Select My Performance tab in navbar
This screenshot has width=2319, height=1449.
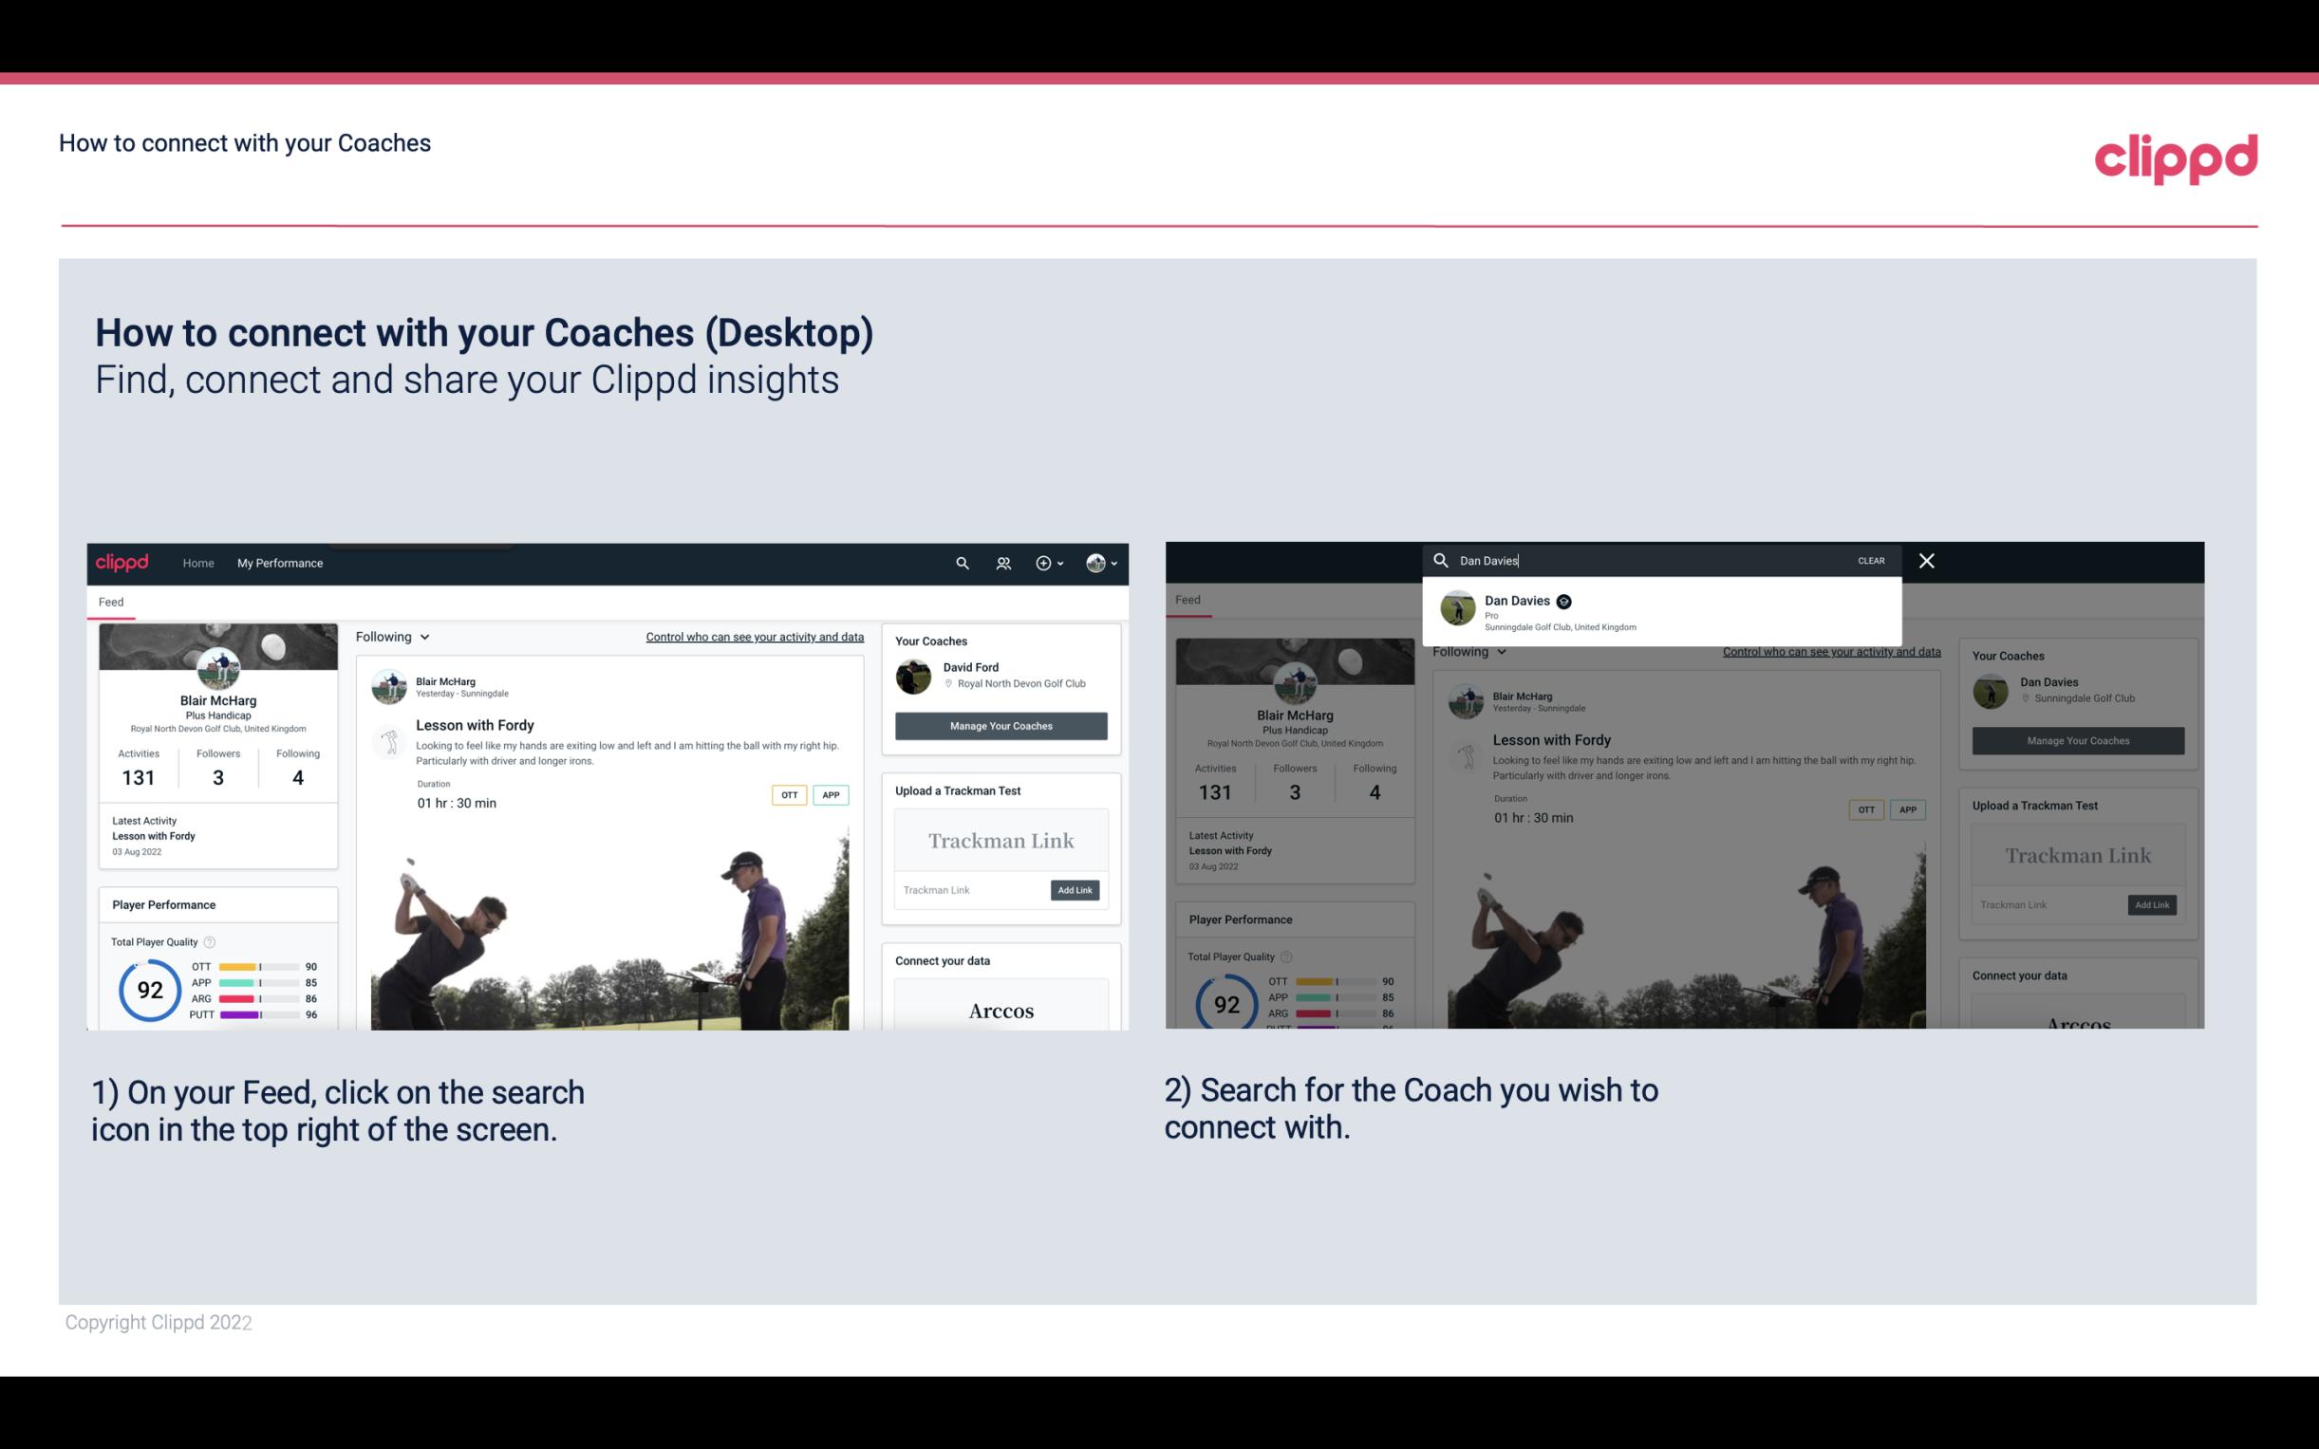click(280, 563)
